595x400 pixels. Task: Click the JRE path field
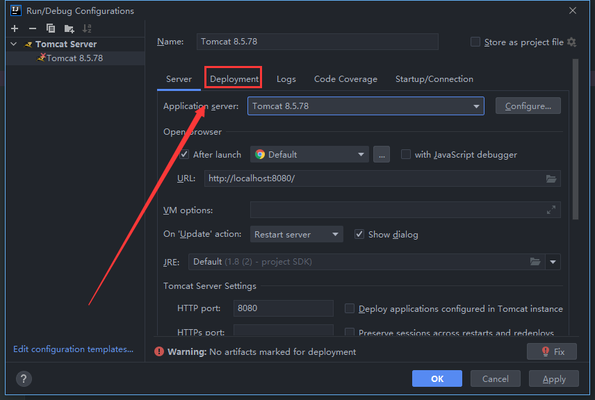click(366, 262)
